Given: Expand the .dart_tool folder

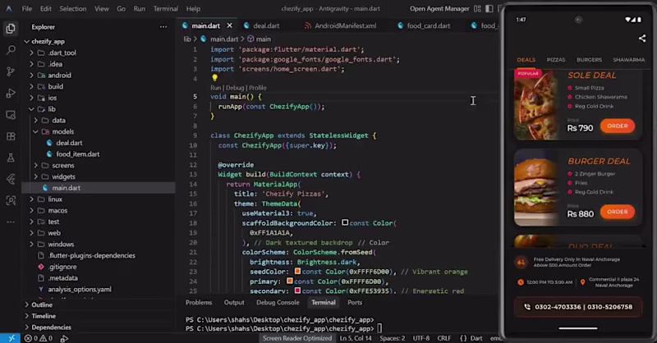Looking at the screenshot, I should pyautogui.click(x=31, y=53).
